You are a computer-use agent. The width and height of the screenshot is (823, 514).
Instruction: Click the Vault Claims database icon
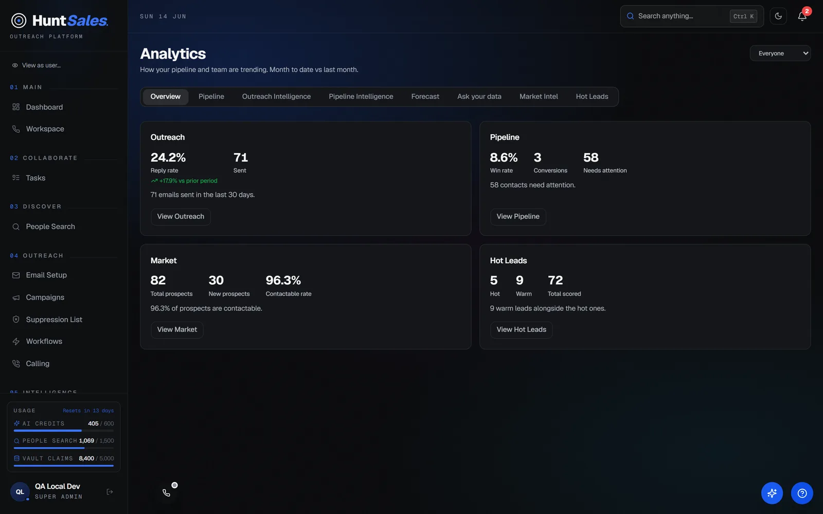16,458
